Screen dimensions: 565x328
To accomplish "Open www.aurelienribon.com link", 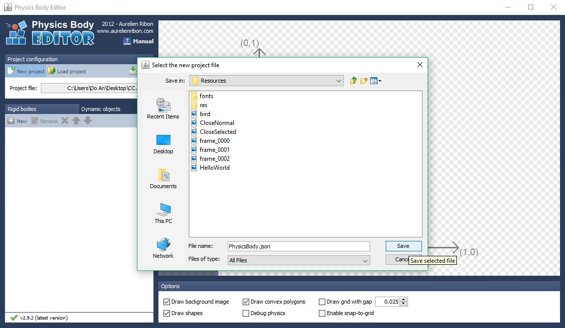I will pyautogui.click(x=125, y=31).
